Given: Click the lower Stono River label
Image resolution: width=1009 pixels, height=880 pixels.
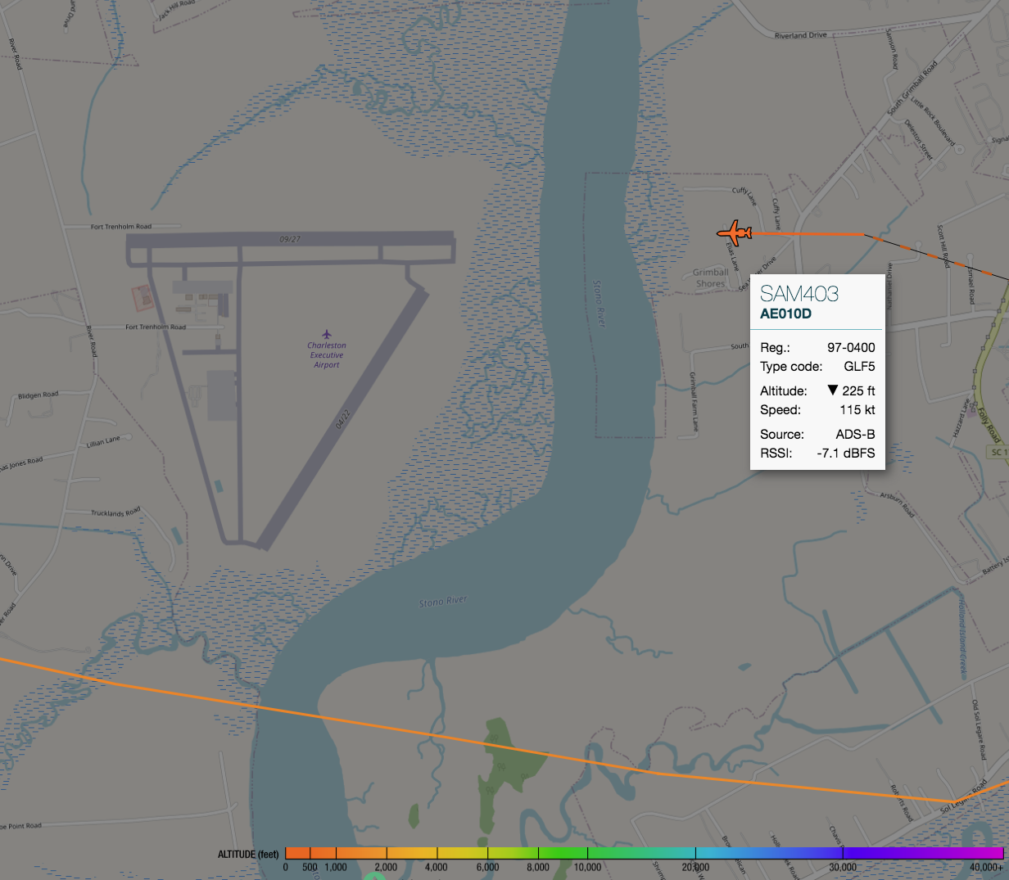Looking at the screenshot, I should [443, 602].
